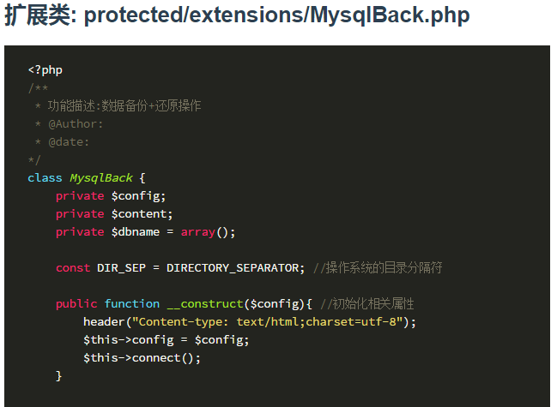
Task: Click the opening <?php tag
Action: pyautogui.click(x=45, y=69)
